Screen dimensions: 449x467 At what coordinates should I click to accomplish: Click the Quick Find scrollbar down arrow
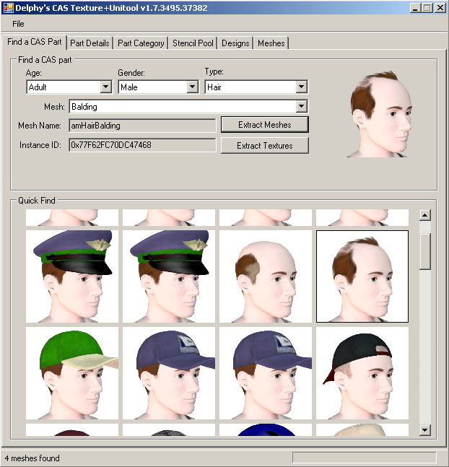tap(425, 430)
